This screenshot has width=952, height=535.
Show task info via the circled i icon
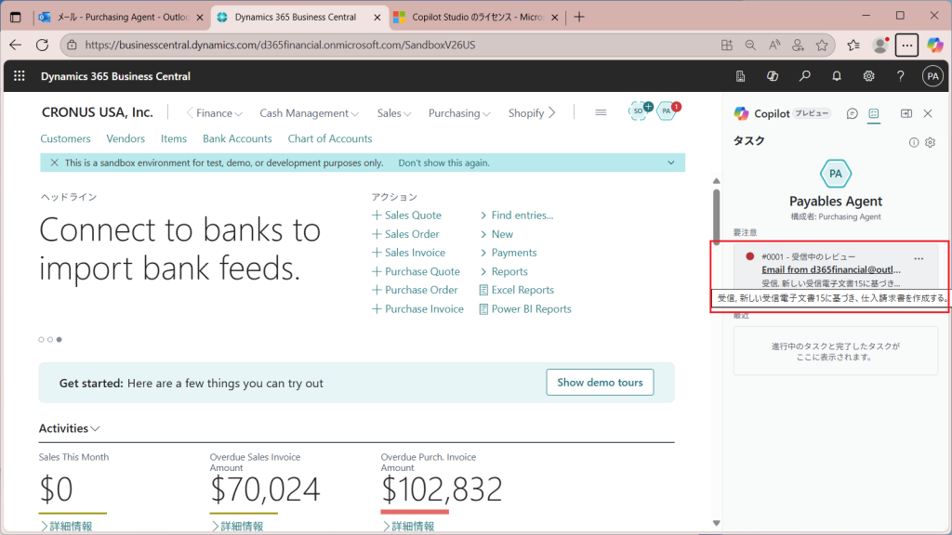pos(914,142)
